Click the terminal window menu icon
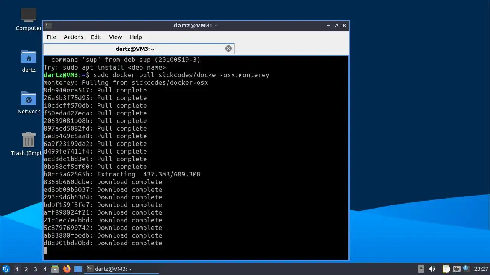Viewport: 490px width, 275px height. [48, 26]
